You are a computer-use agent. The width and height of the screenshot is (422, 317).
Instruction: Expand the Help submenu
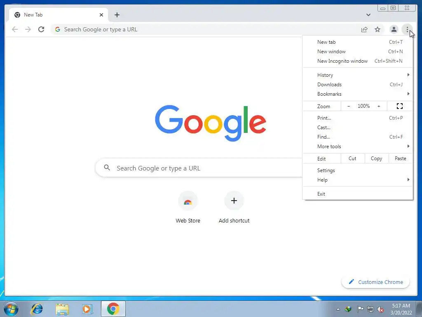(358, 180)
